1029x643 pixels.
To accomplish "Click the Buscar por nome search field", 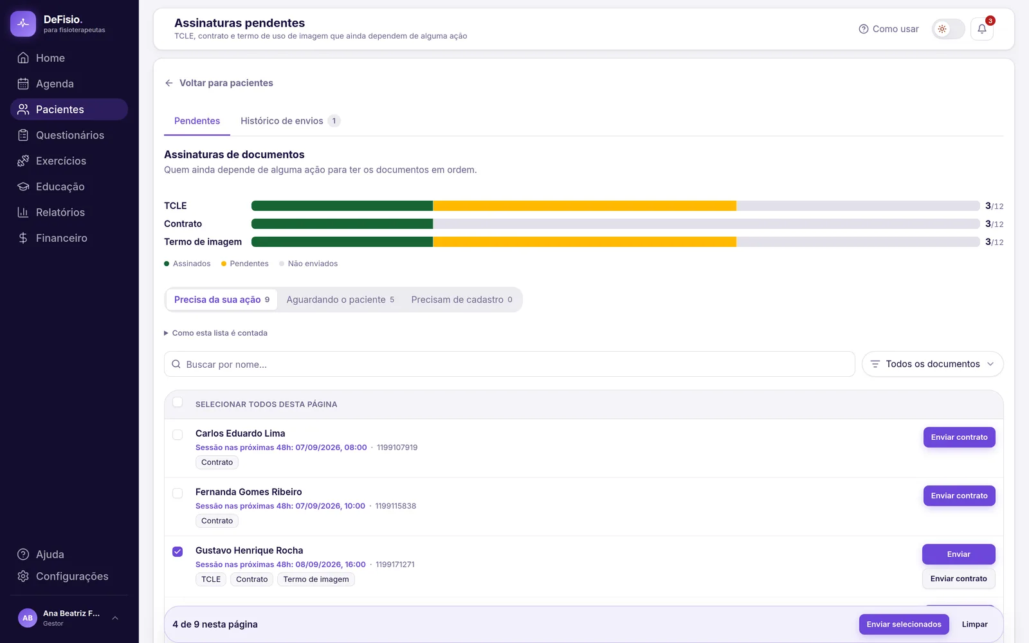I will point(509,364).
